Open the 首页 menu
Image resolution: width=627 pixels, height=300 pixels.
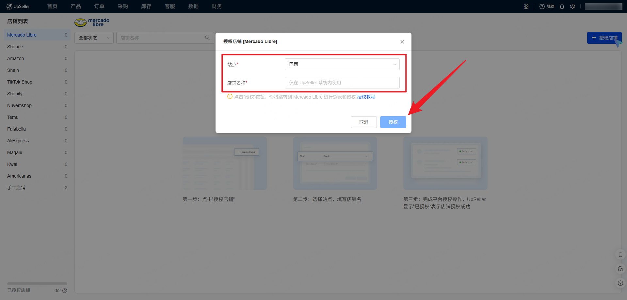[52, 7]
